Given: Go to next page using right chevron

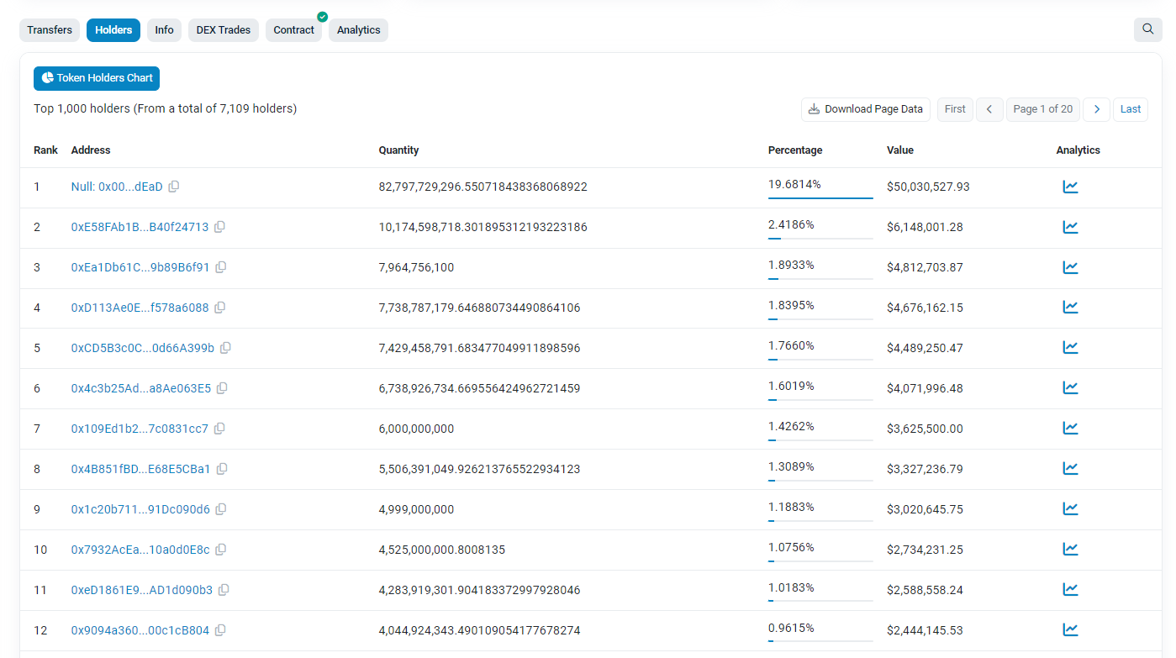Looking at the screenshot, I should pyautogui.click(x=1096, y=109).
